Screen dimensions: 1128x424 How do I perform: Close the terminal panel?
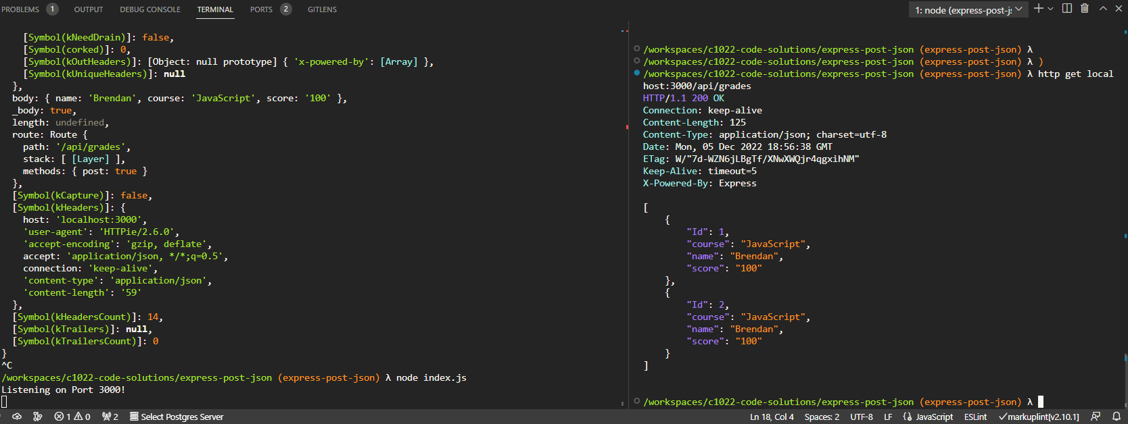(x=1119, y=8)
